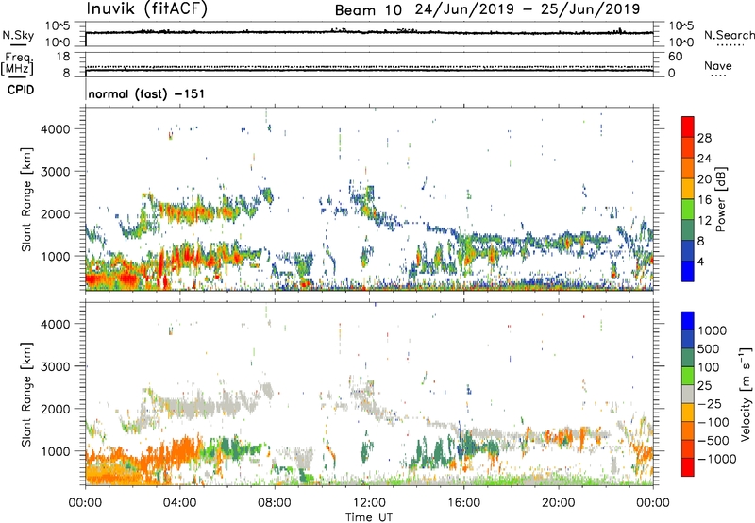This screenshot has height=523, width=755.
Task: Click the 'Beam 10' label
Action: [368, 10]
